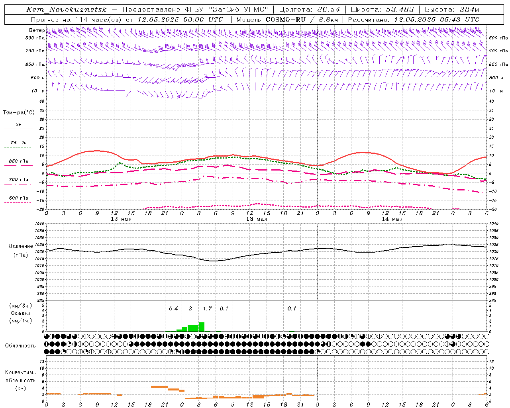Click the highest orange convective cloud bar

point(159,386)
